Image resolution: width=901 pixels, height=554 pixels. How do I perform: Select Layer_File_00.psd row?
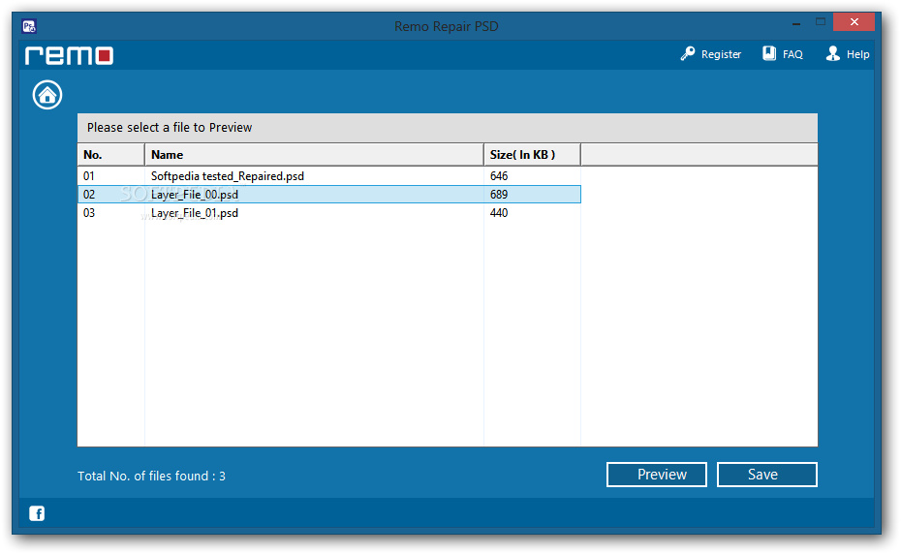[329, 195]
